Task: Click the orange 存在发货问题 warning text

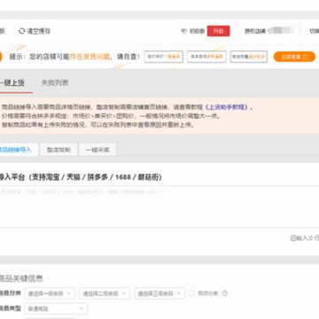Action: pyautogui.click(x=89, y=57)
